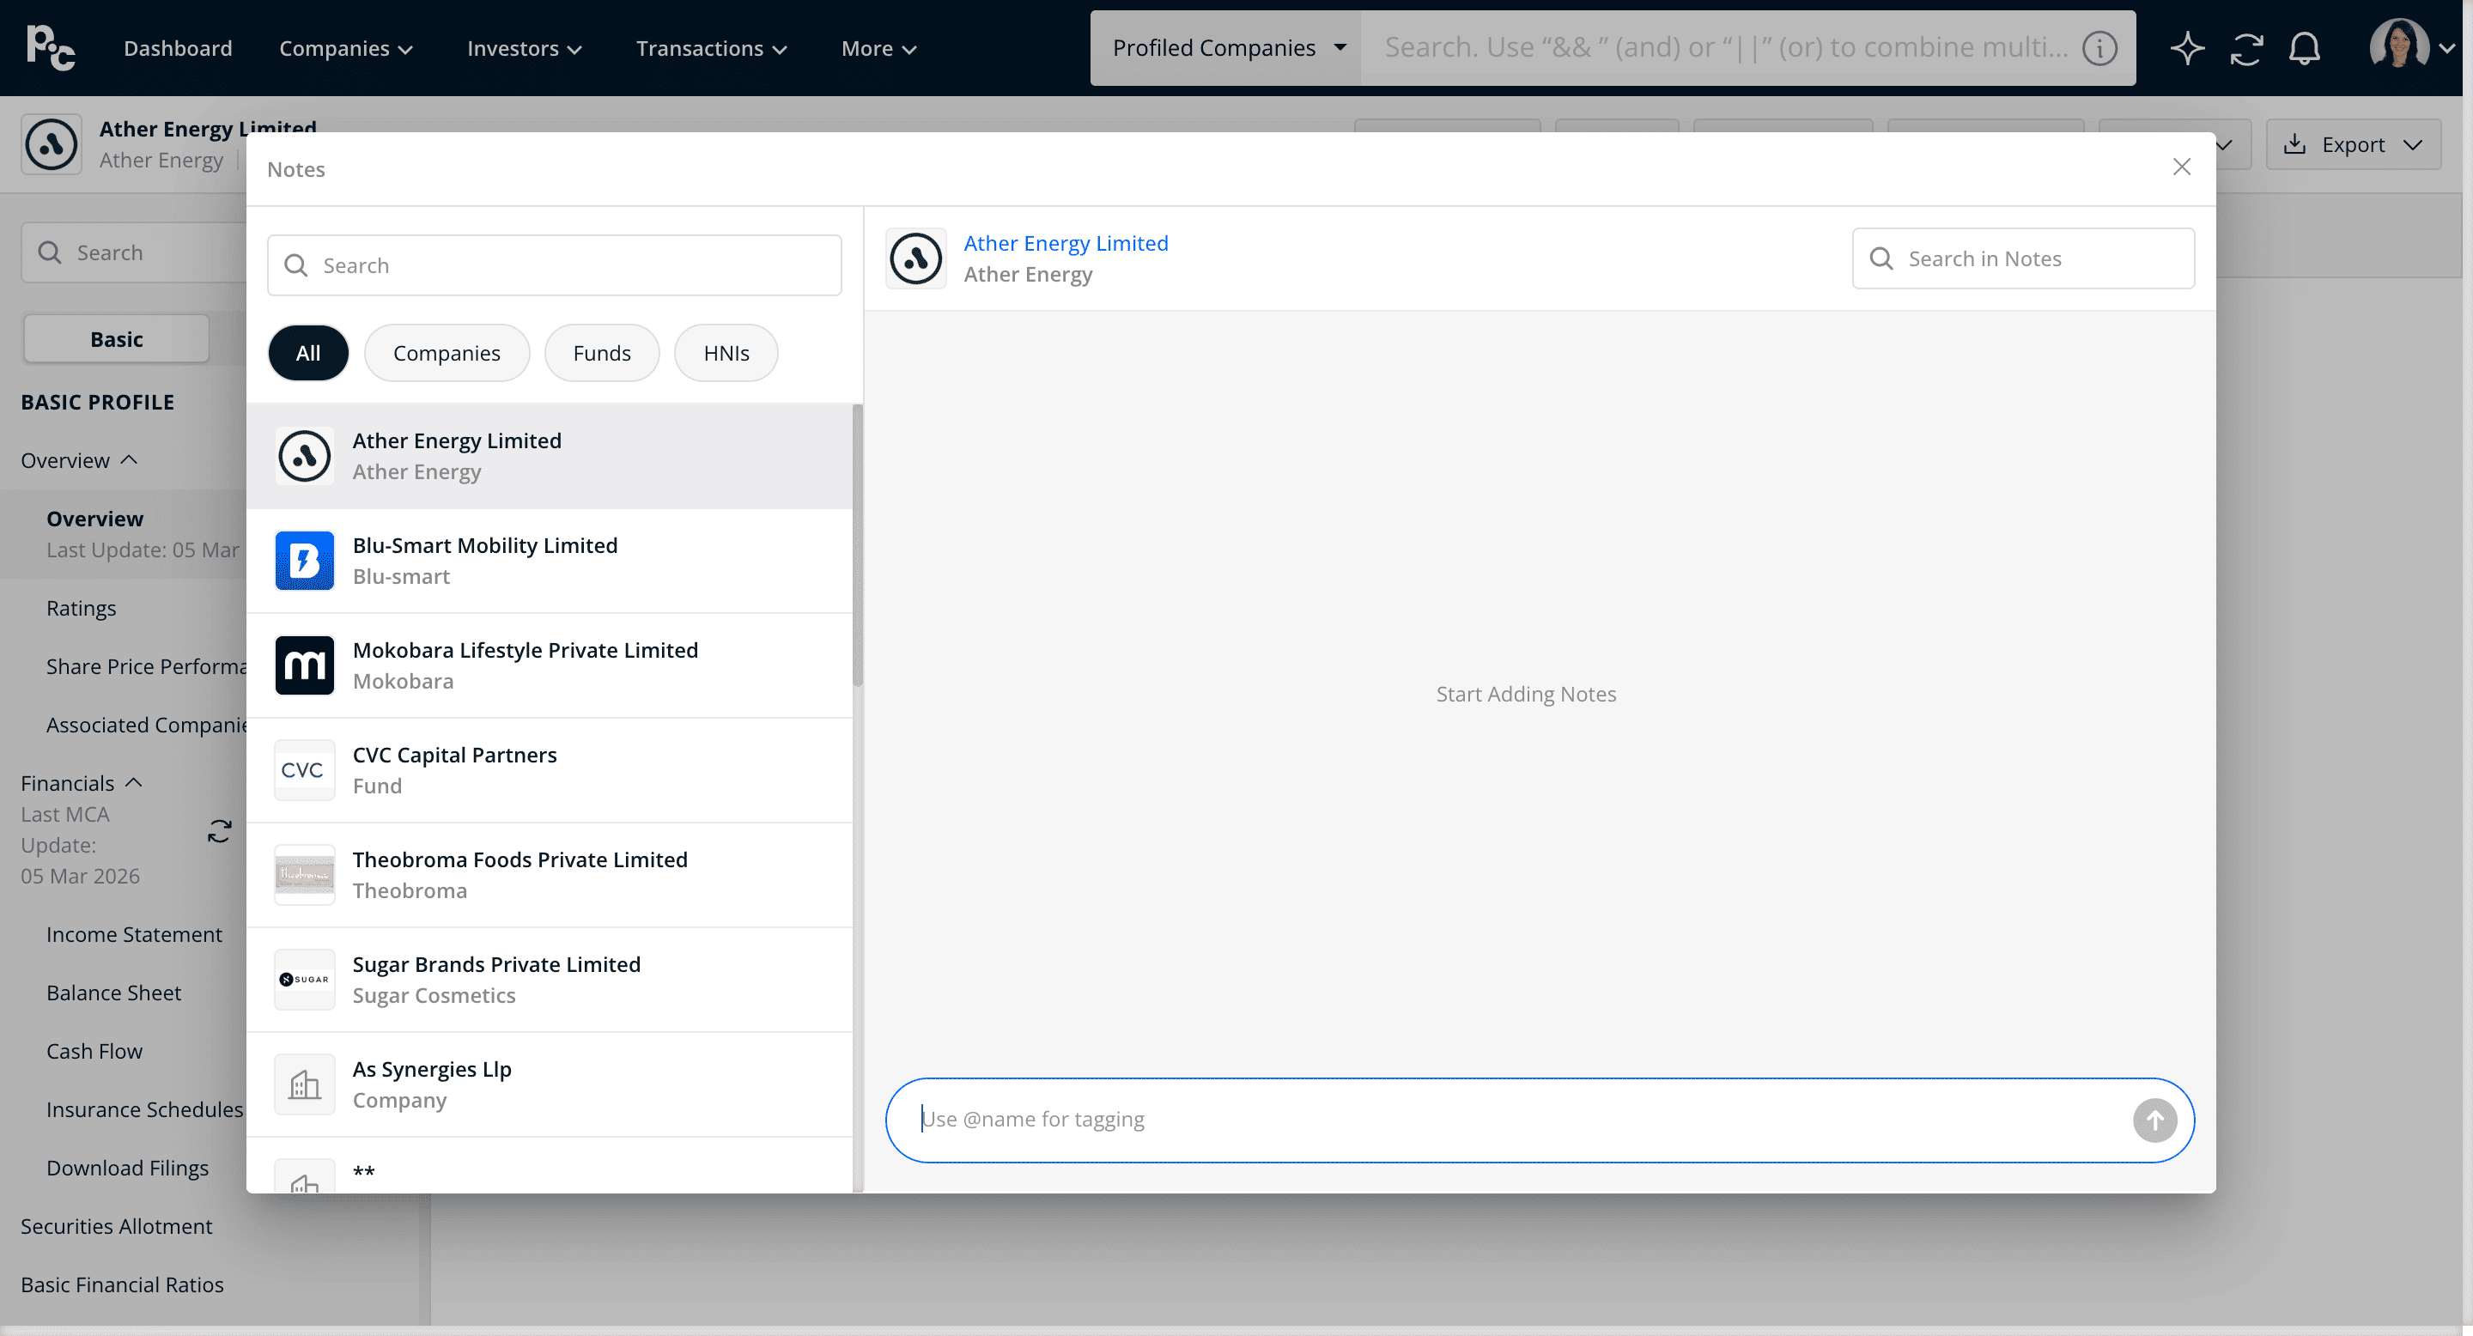The height and width of the screenshot is (1336, 2473).
Task: Open Profiled Companies search scope dropdown
Action: point(1227,48)
